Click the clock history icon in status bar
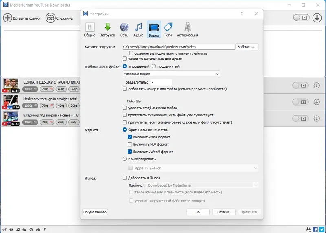This screenshot has width=326, height=233. pos(31,229)
